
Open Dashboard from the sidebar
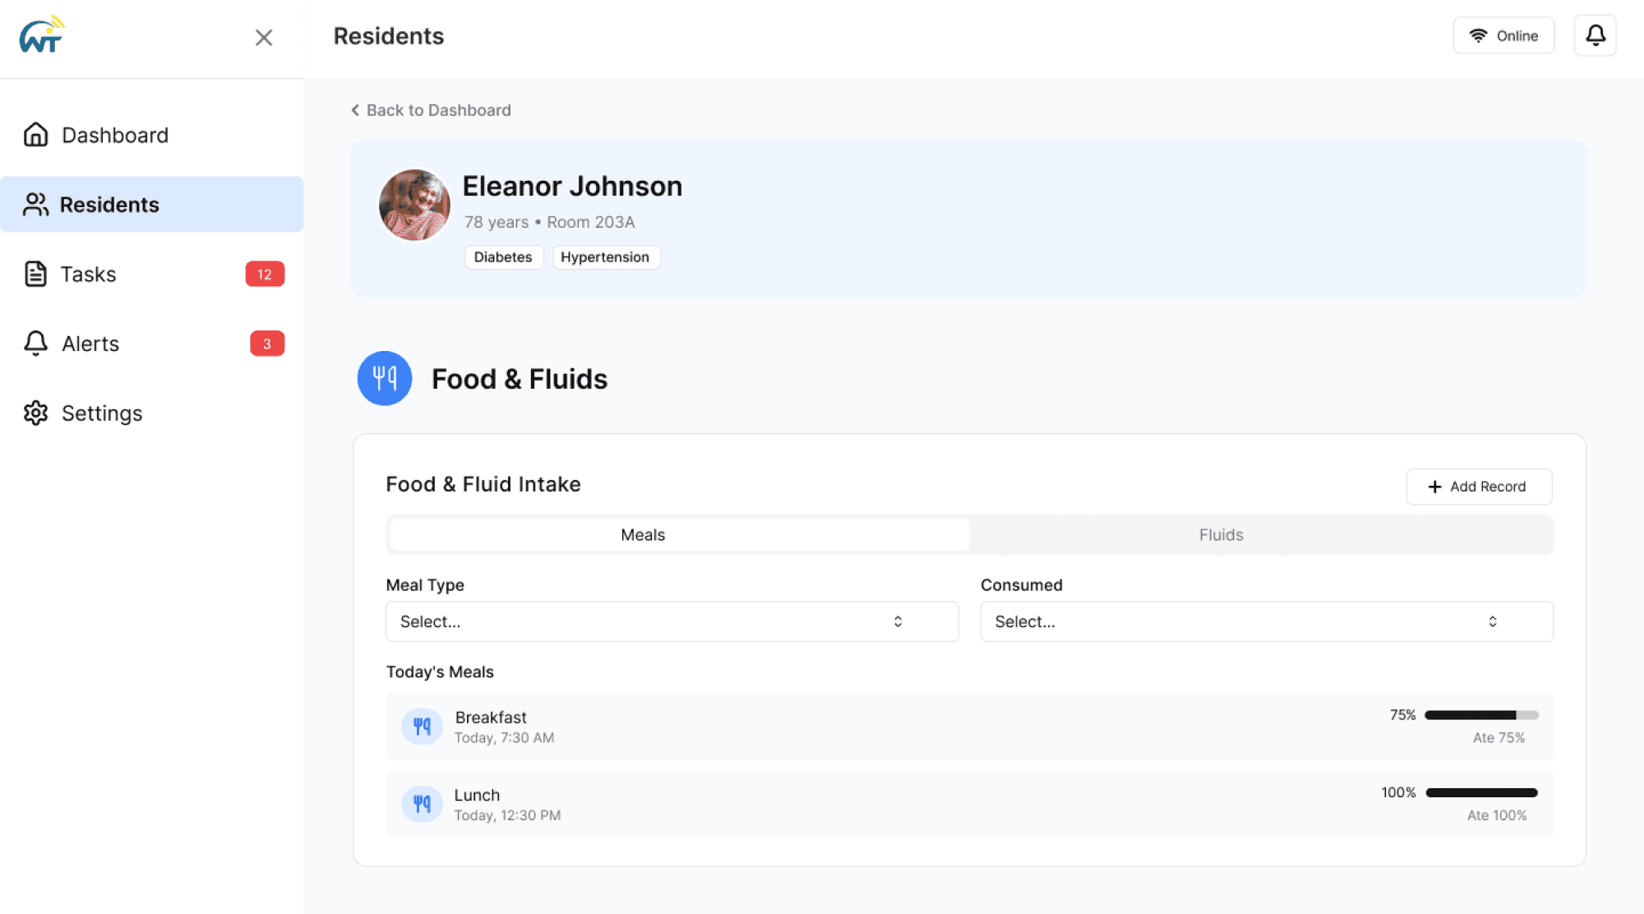115,135
